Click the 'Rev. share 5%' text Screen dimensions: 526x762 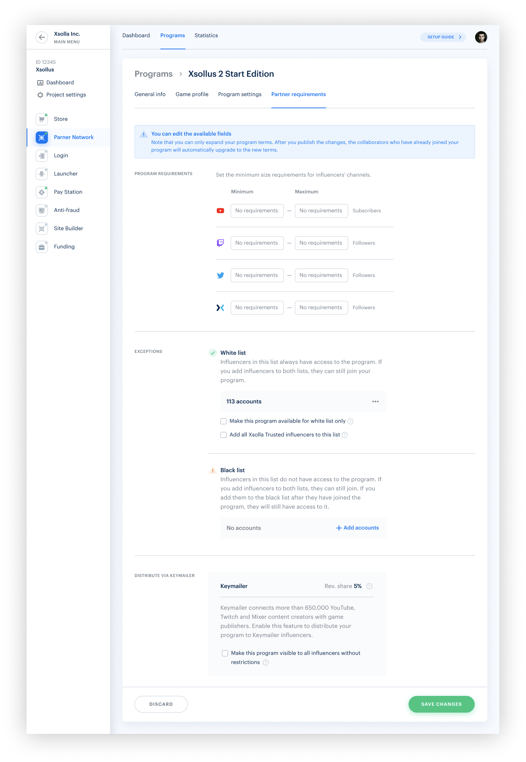343,586
